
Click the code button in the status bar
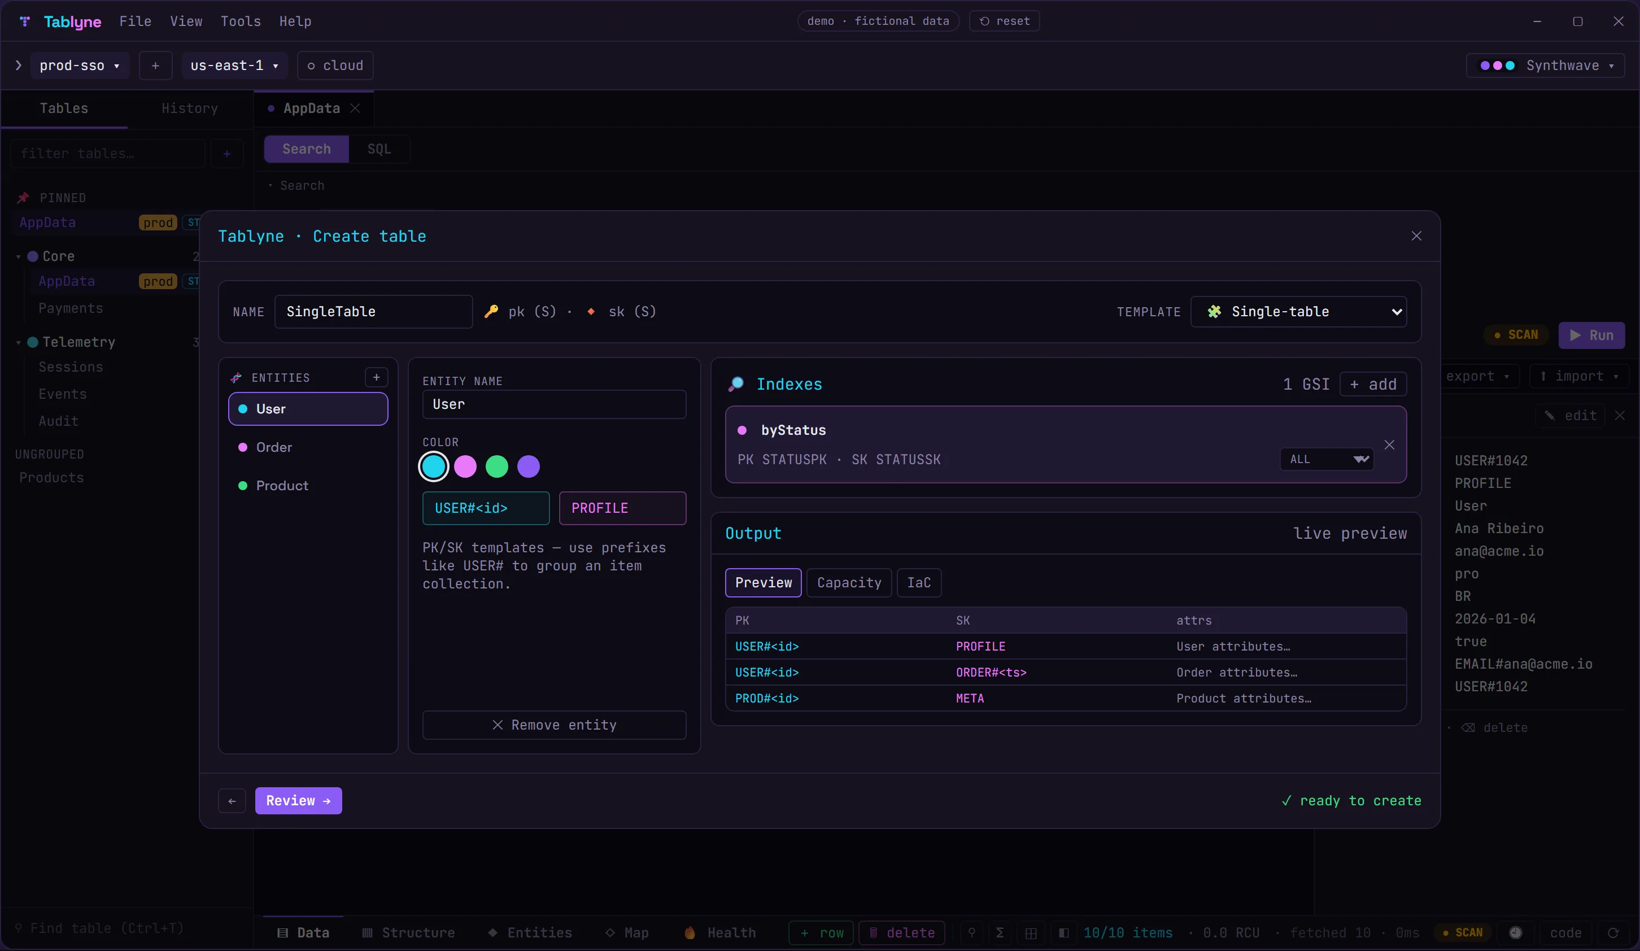1565,933
